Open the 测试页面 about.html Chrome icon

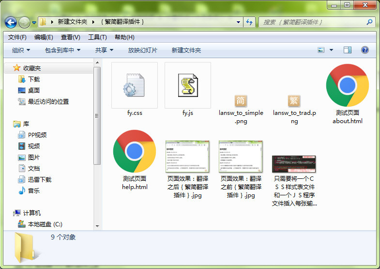click(x=347, y=85)
